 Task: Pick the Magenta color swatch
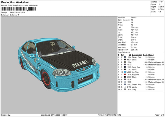click(125, 75)
